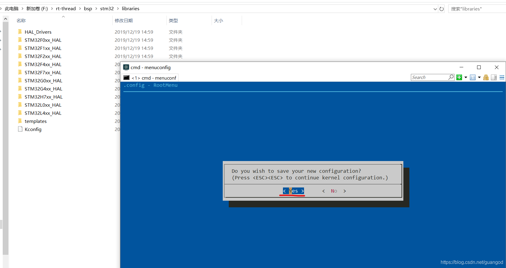
Task: Select the STM32G4xx_HAL folder icon
Action: coord(20,88)
